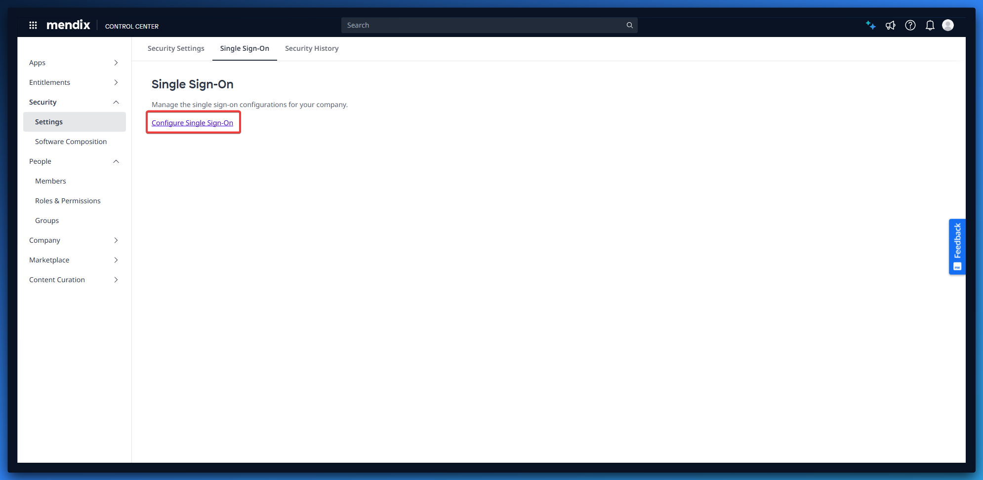Click the Mendix logo

[x=68, y=25]
